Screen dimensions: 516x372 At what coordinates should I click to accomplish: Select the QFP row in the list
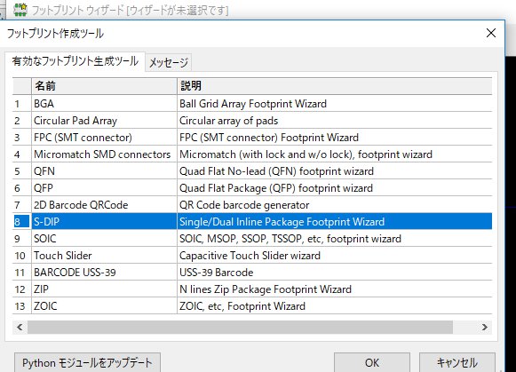[x=252, y=188]
